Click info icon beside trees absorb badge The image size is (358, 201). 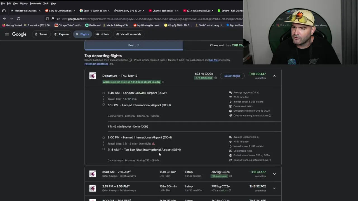(x=163, y=82)
